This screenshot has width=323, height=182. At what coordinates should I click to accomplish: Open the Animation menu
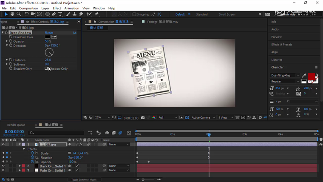coord(71,8)
